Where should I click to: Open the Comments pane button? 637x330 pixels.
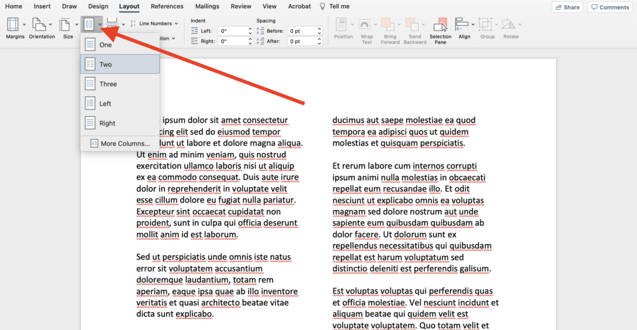click(610, 7)
